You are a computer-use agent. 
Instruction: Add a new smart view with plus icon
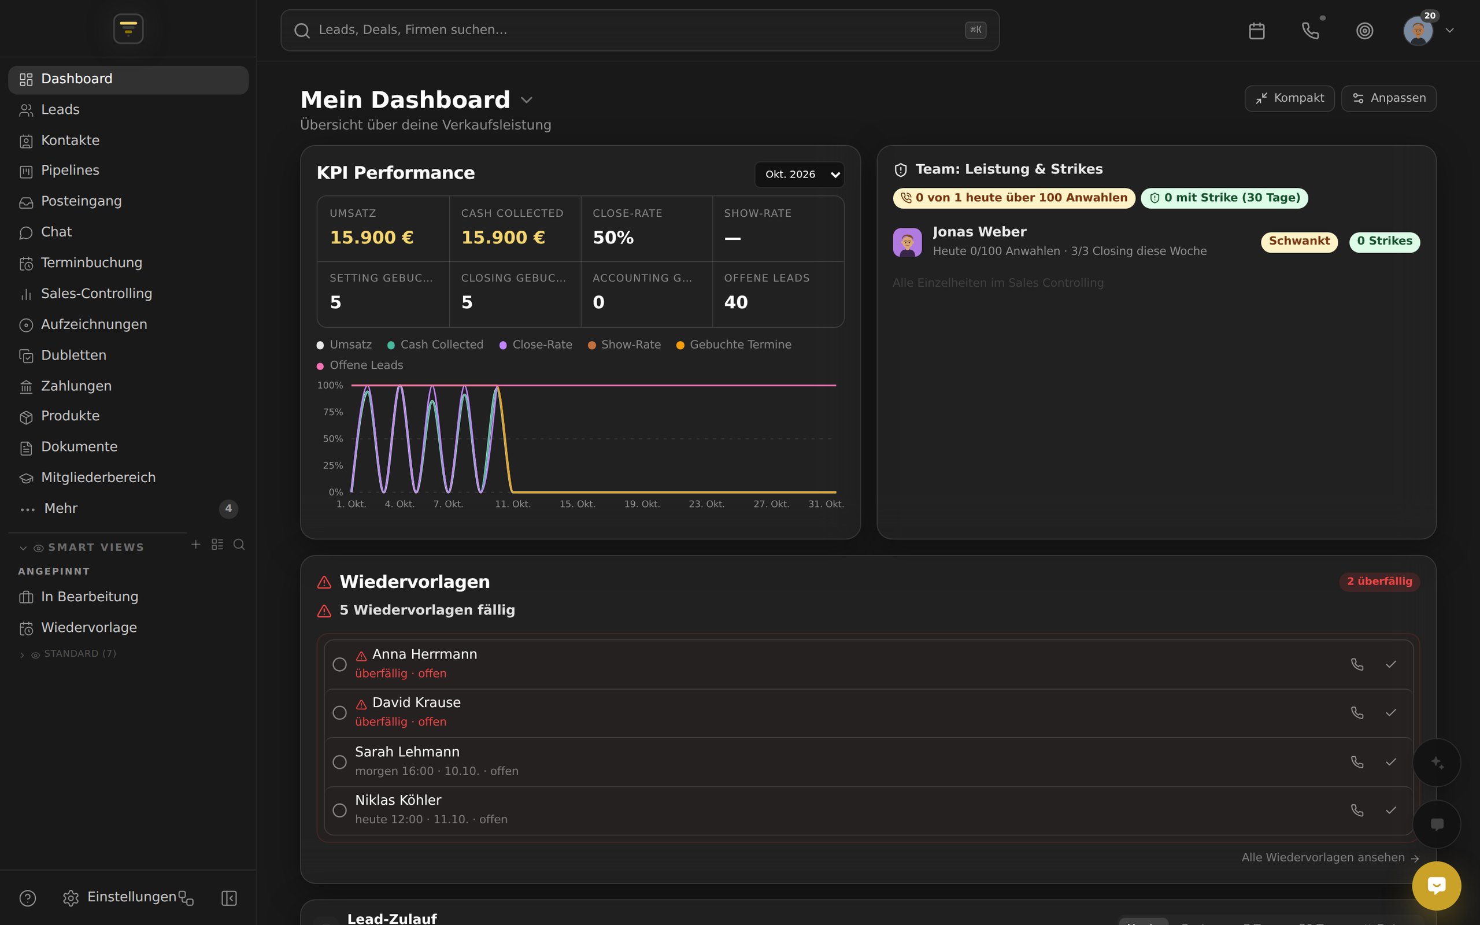point(196,544)
